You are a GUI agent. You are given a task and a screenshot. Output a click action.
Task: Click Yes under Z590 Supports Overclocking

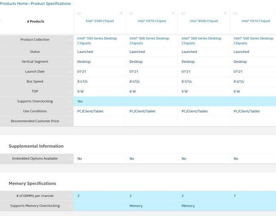[80, 101]
